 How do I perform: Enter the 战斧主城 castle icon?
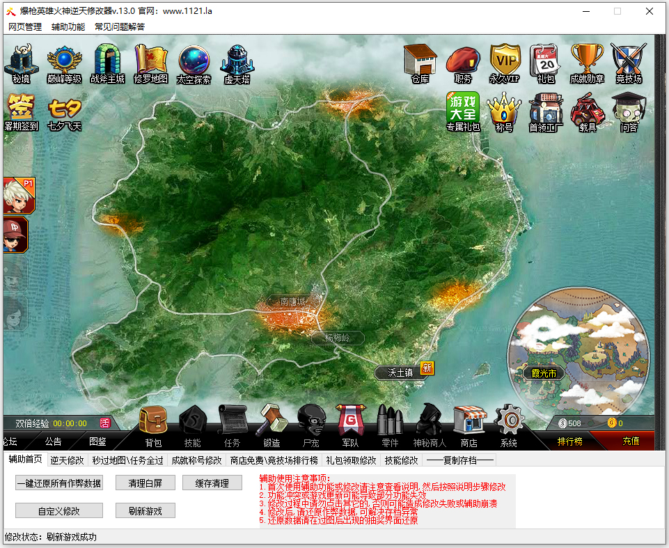107,63
